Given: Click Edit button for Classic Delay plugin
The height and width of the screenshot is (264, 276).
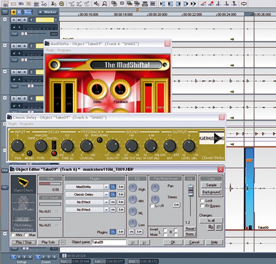Looking at the screenshot, I should 121,195.
